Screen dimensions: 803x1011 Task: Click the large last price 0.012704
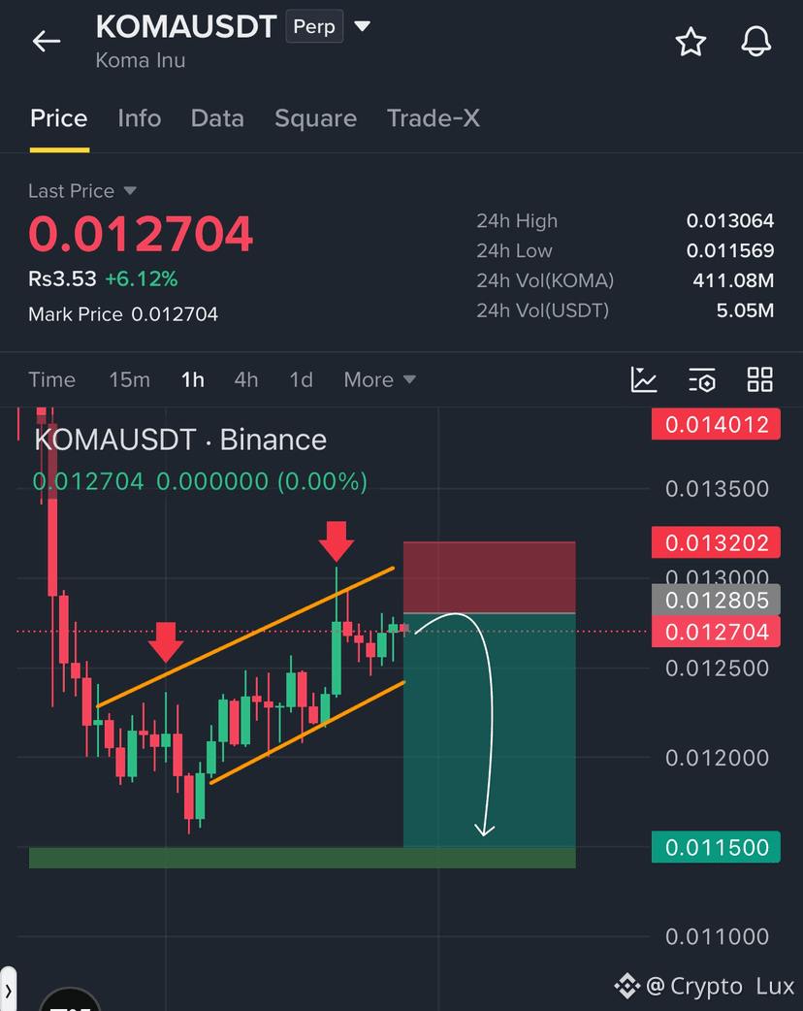[141, 234]
